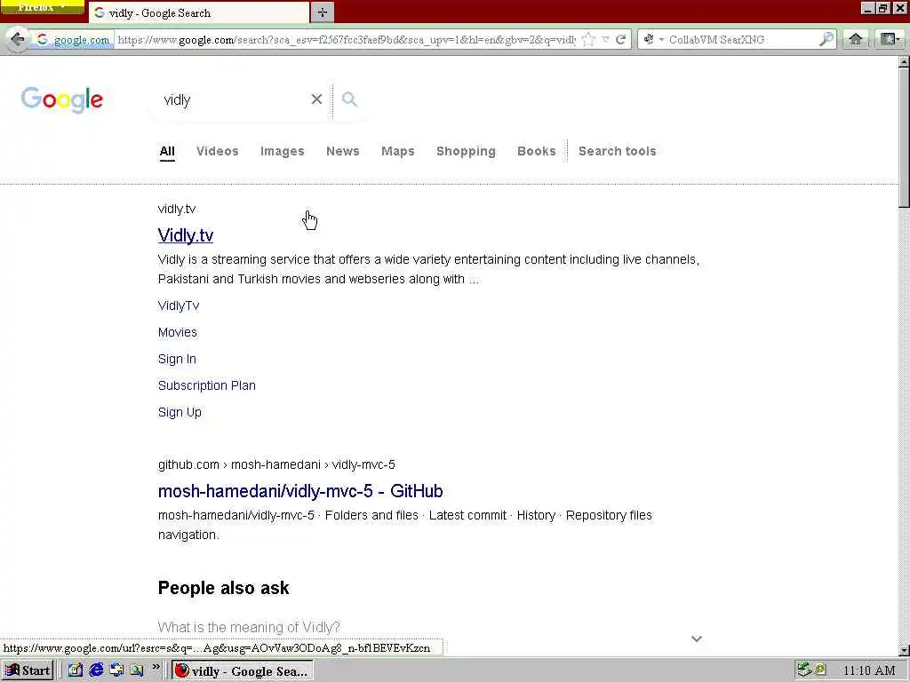Image resolution: width=910 pixels, height=682 pixels.
Task: Submit search with Google magnifier icon
Action: [x=349, y=99]
